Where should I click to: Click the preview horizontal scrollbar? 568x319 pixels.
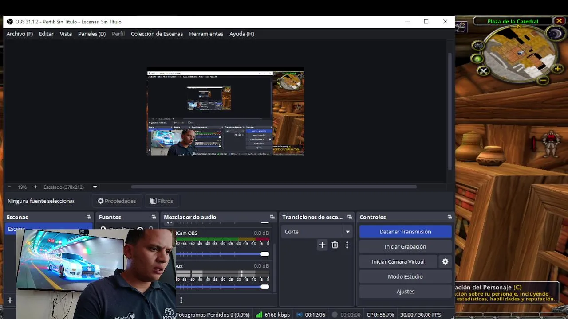pyautogui.click(x=274, y=187)
